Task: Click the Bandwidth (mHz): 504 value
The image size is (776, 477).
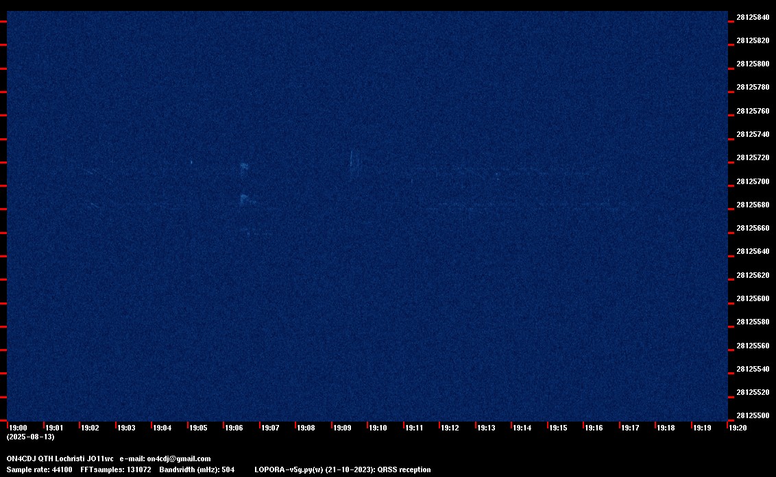Action: pos(197,469)
